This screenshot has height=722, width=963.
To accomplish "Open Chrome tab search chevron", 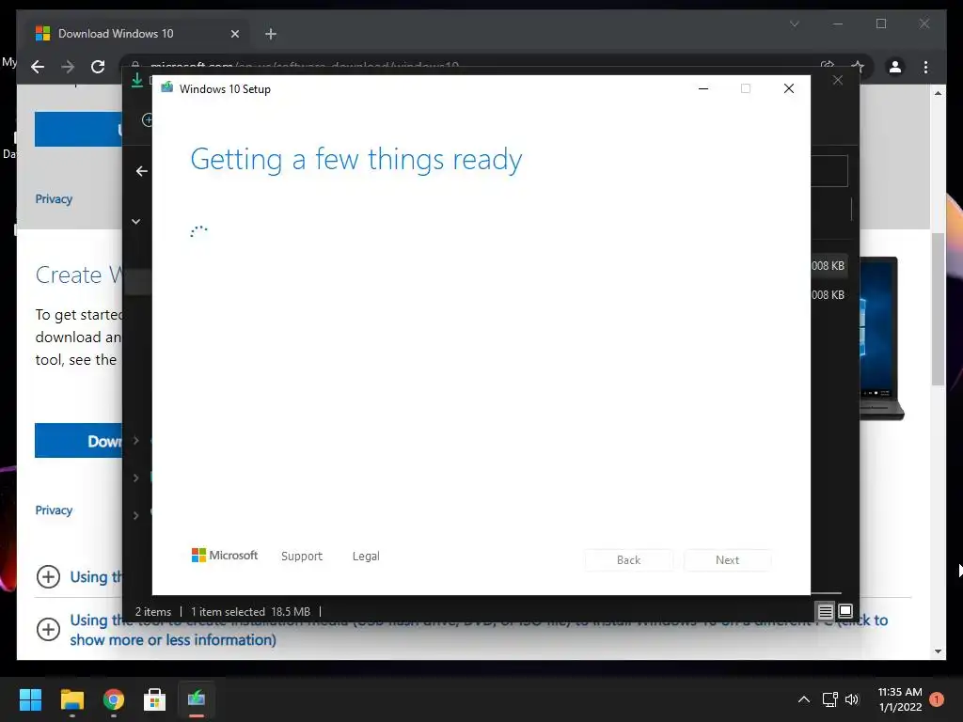I will click(x=795, y=24).
